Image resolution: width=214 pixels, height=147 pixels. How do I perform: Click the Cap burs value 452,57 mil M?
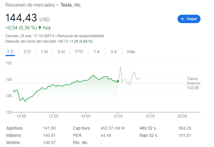pos(113,128)
